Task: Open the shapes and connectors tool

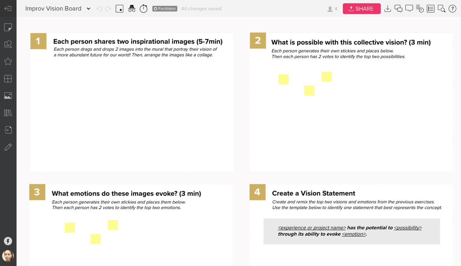Action: [x=8, y=44]
